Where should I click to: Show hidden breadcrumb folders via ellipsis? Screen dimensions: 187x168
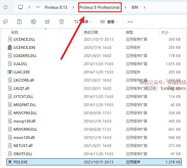coord(38,7)
